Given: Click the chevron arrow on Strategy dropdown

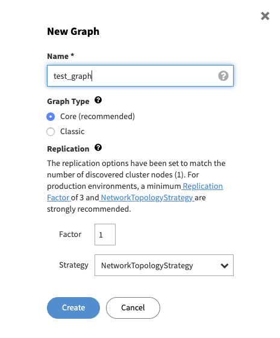Looking at the screenshot, I should point(225,266).
